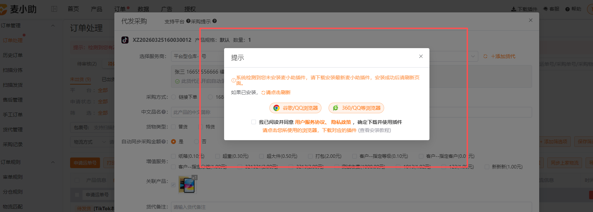Click the linked product tablet thumbnail
Viewport: 593px width, 212px height.
188,184
